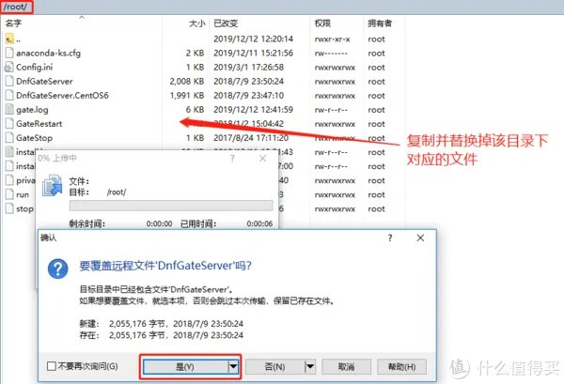Open the No (N) button dropdown arrow
The width and height of the screenshot is (564, 384).
[310, 367]
